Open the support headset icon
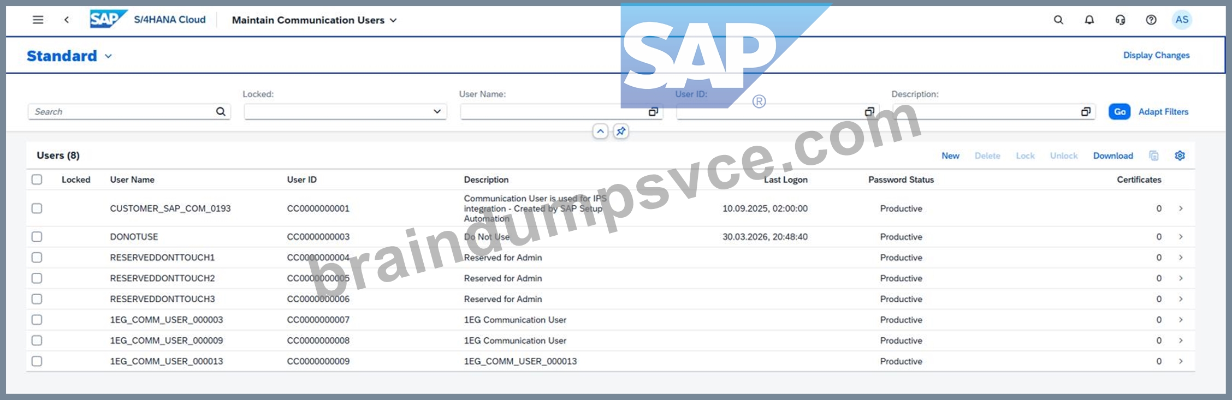This screenshot has height=400, width=1232. 1120,20
